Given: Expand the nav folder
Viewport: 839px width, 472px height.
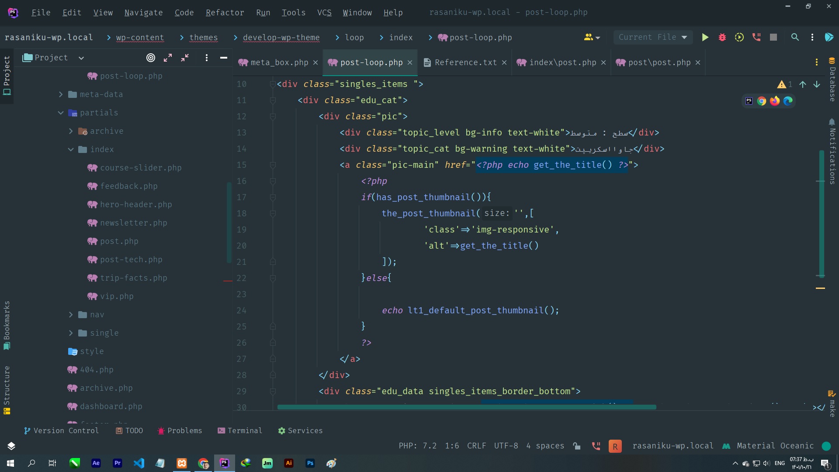Looking at the screenshot, I should [71, 315].
